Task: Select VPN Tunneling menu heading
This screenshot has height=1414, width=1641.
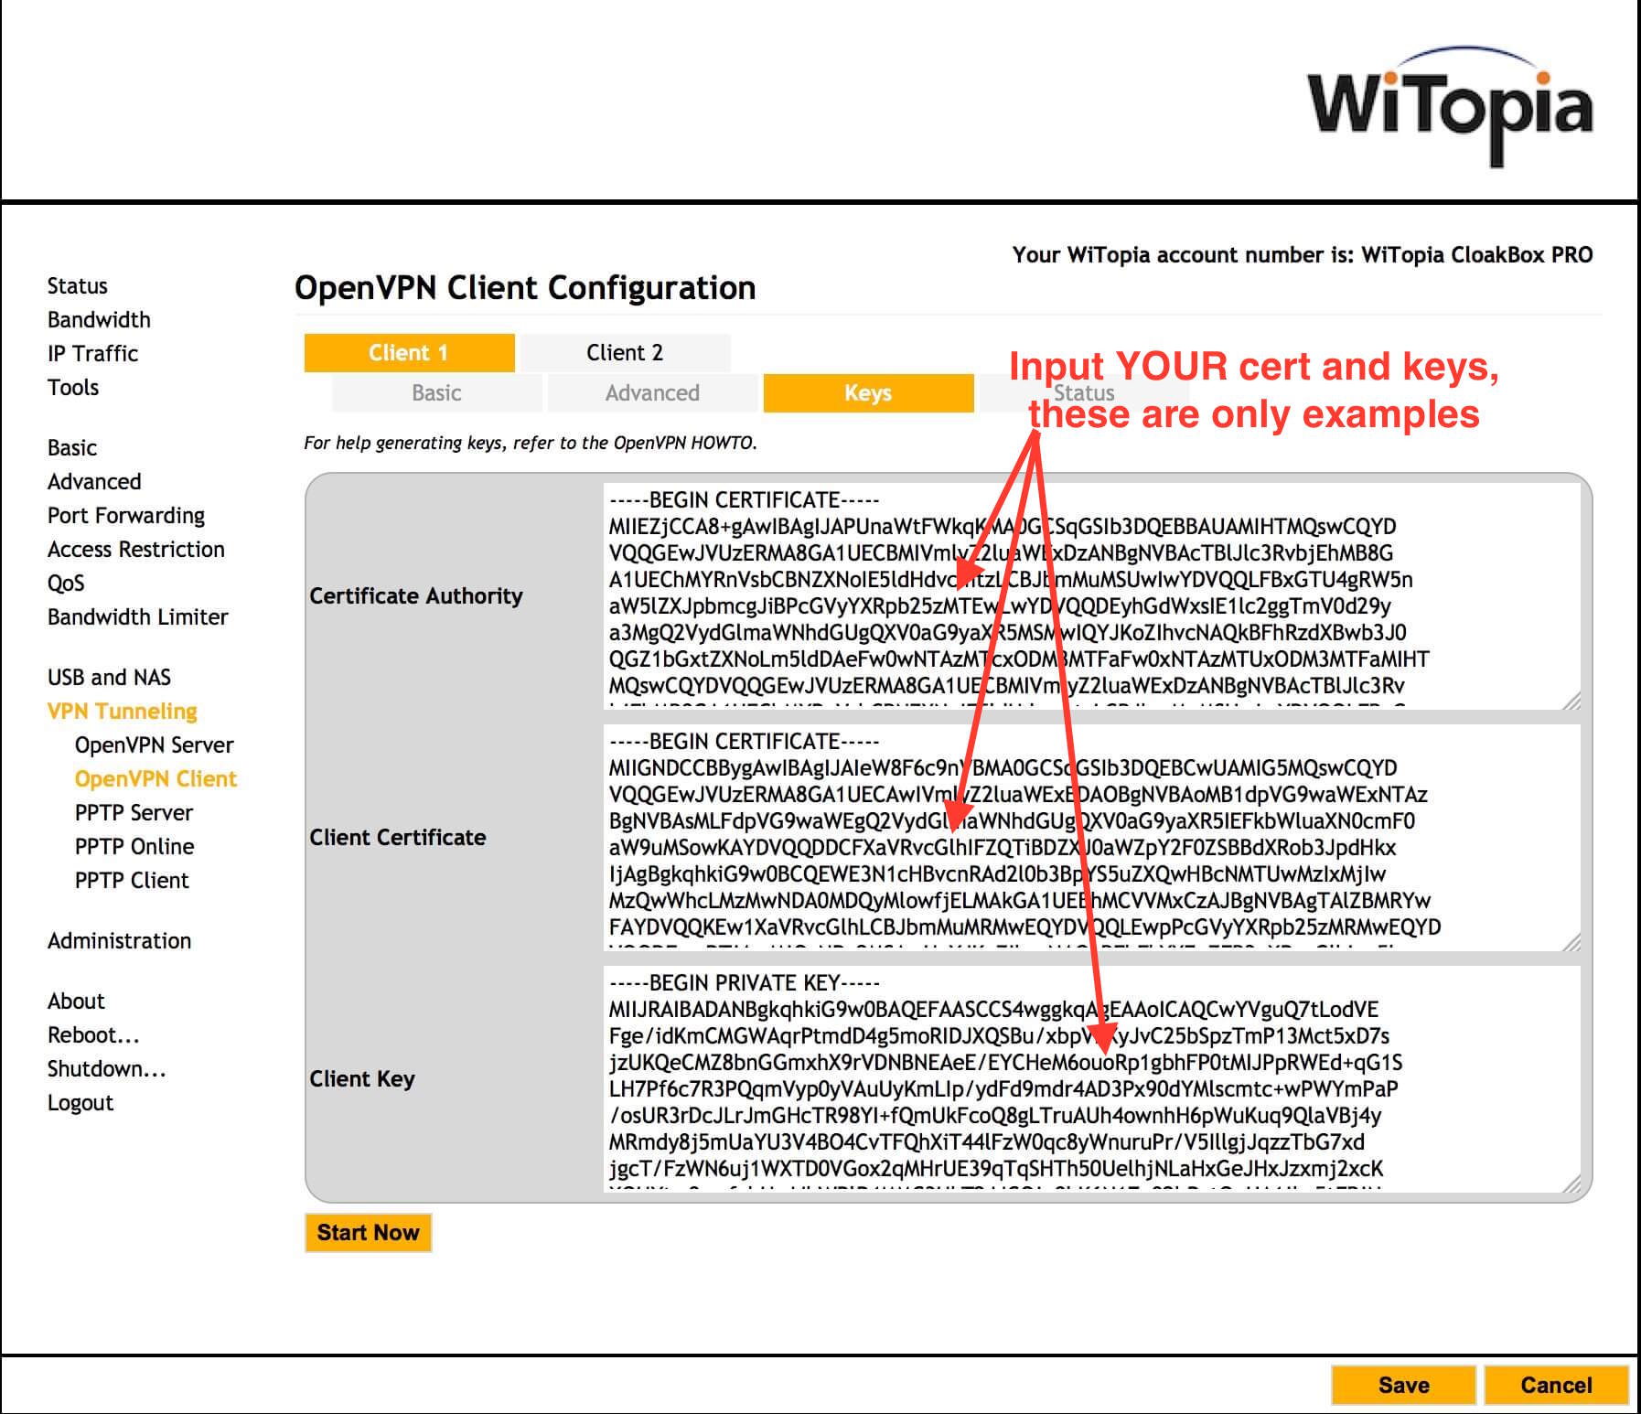Action: point(123,712)
